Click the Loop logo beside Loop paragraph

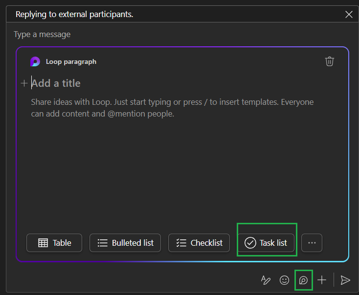click(35, 61)
